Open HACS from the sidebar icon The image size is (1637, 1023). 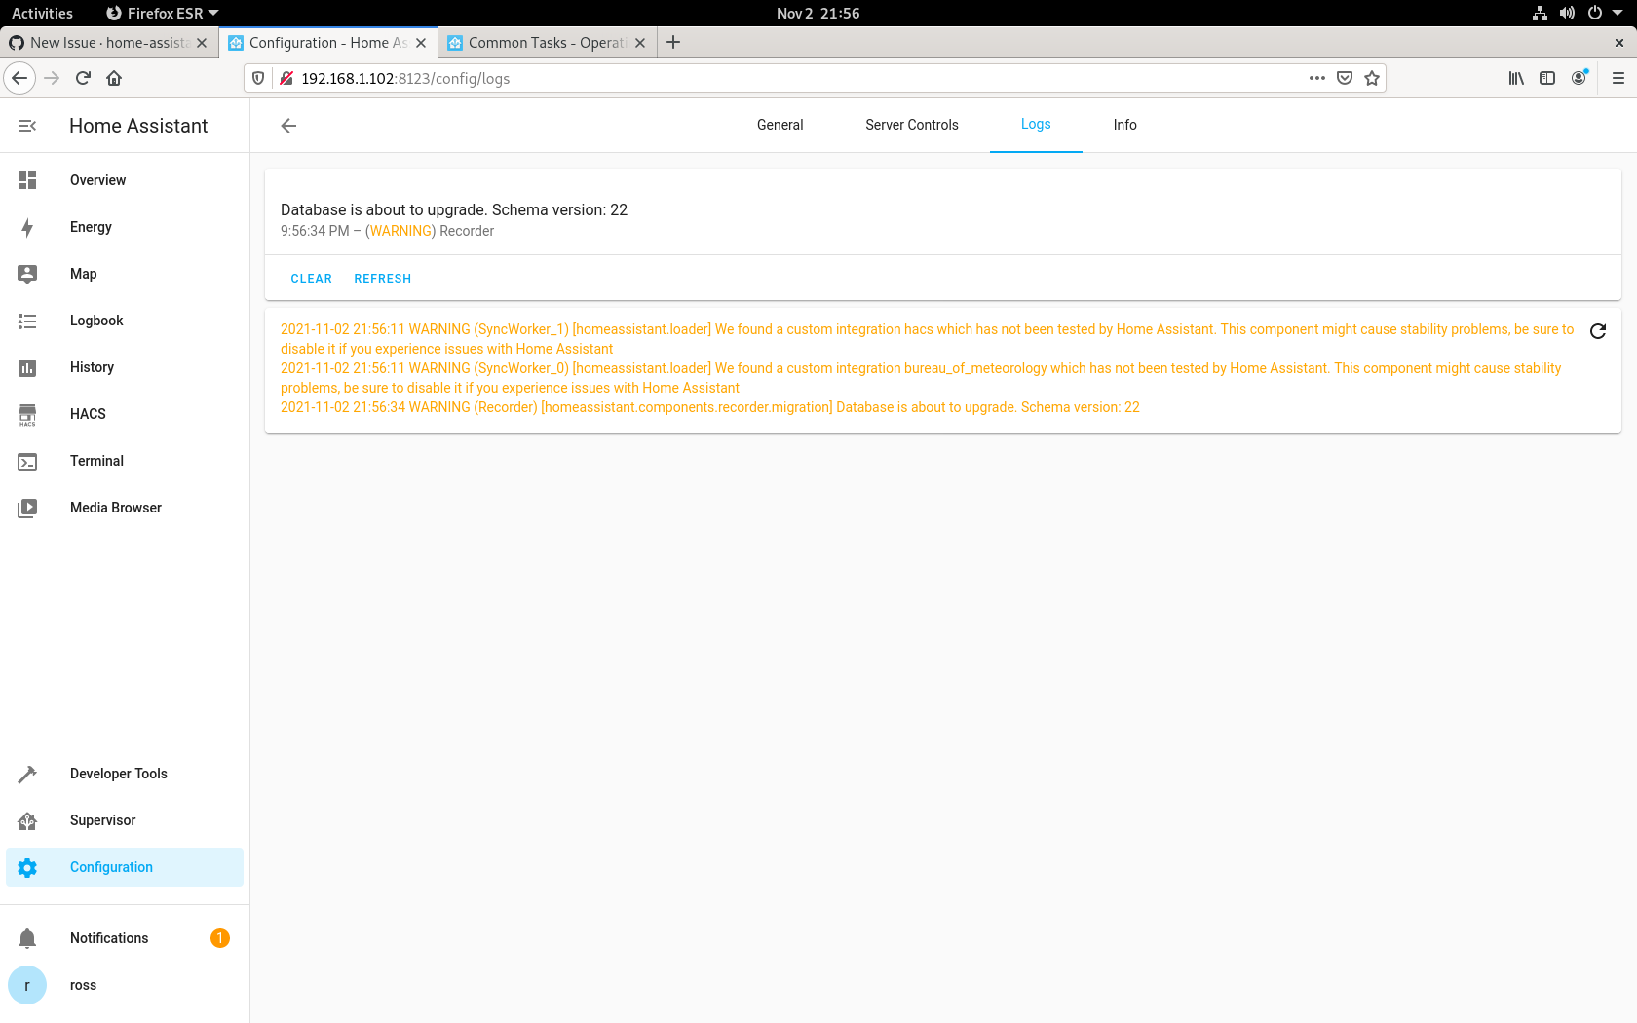click(27, 414)
